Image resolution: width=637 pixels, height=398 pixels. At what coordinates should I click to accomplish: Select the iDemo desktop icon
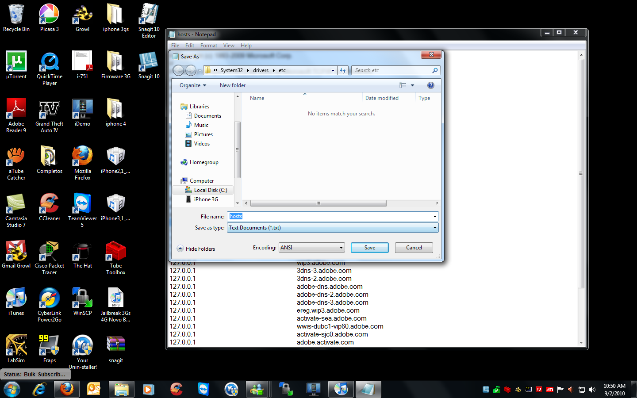pos(82,112)
